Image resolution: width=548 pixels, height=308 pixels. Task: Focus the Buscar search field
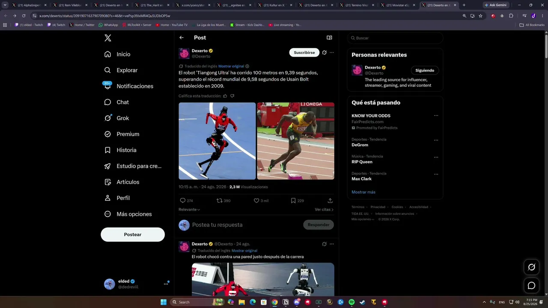coord(395,38)
